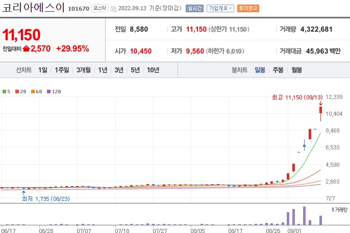Click red 20-day moving average swatch
The image size is (350, 233).
17,91
